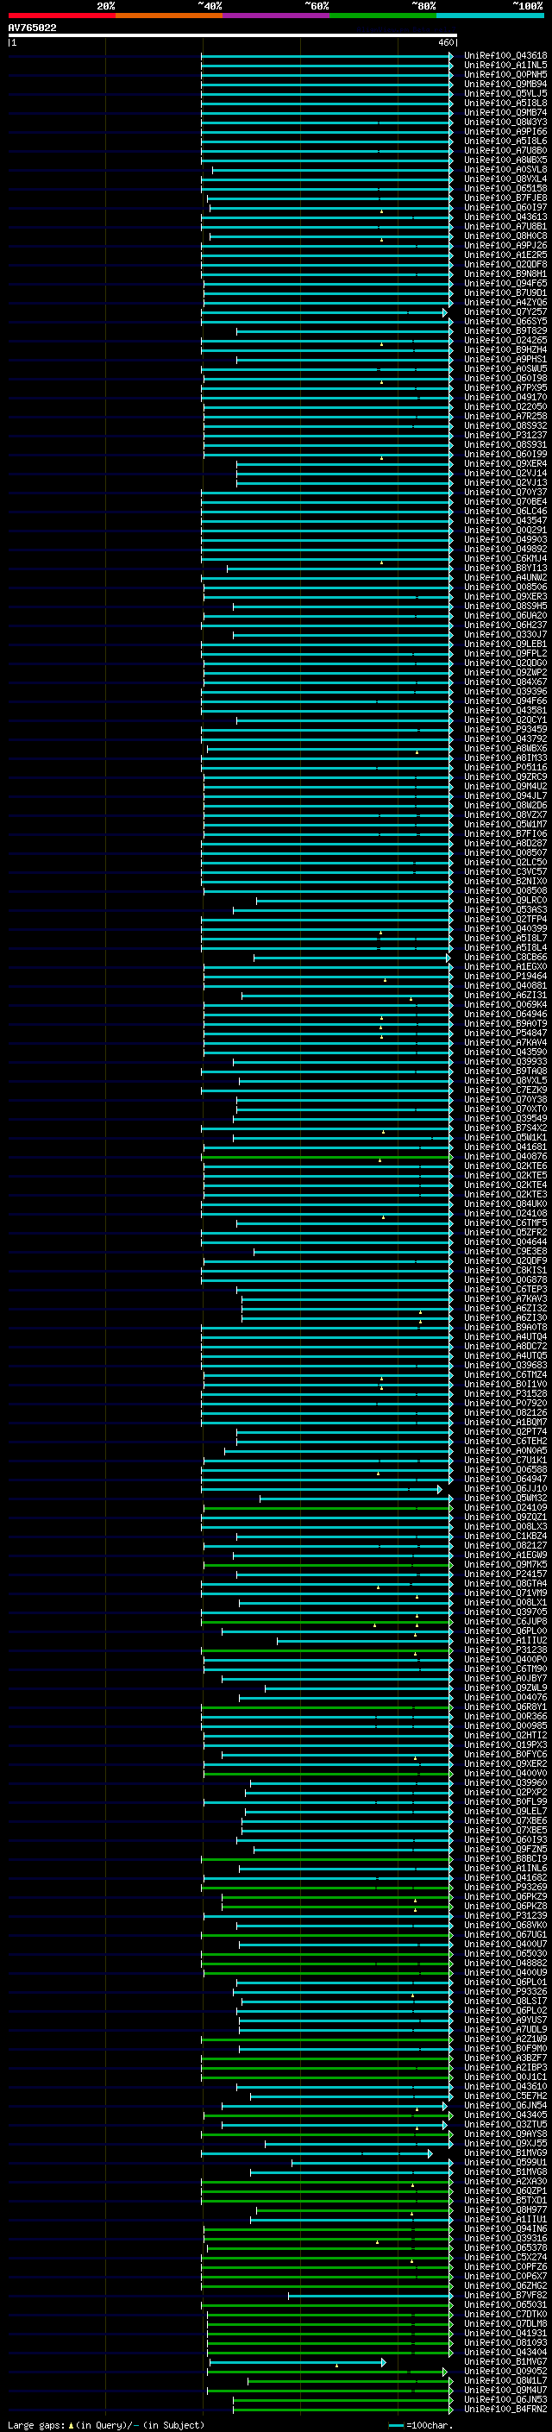This screenshot has width=552, height=2432.
Task: Select the UniRef100_Q2KTE3 label
Action: [x=505, y=1194]
